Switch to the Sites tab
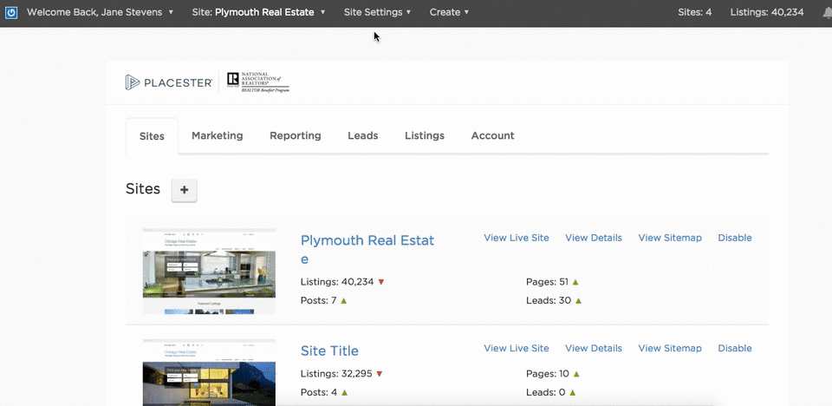 point(152,136)
